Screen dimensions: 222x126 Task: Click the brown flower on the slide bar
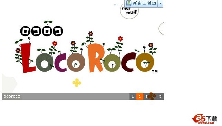click(152, 96)
